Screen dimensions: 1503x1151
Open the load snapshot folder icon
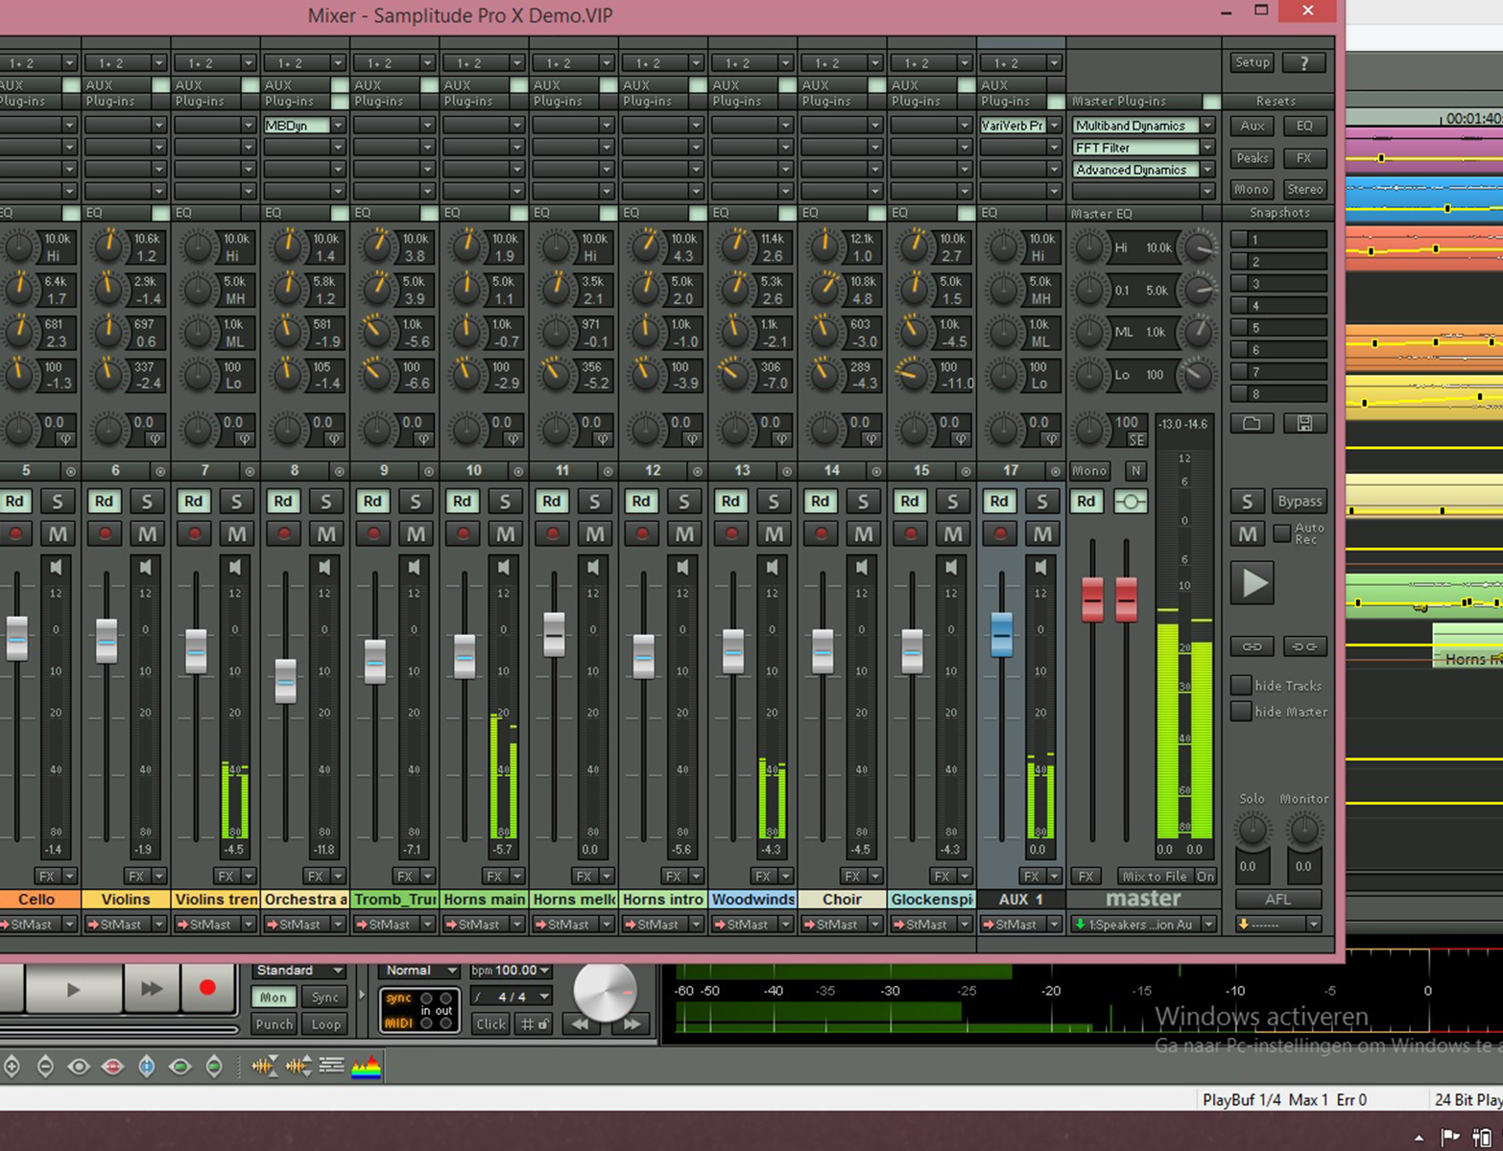click(1252, 424)
